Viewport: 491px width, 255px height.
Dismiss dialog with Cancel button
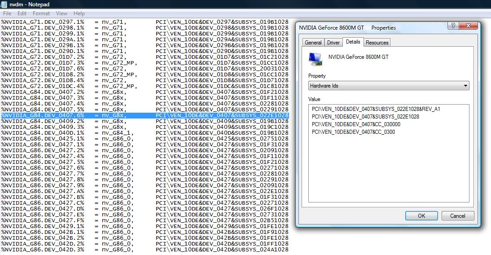457,216
